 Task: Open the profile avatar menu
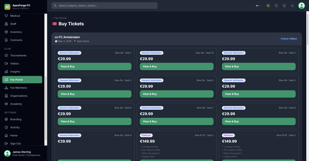pyautogui.click(x=301, y=5)
